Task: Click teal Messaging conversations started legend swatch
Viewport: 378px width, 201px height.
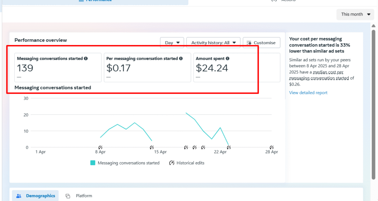Action: click(x=93, y=163)
